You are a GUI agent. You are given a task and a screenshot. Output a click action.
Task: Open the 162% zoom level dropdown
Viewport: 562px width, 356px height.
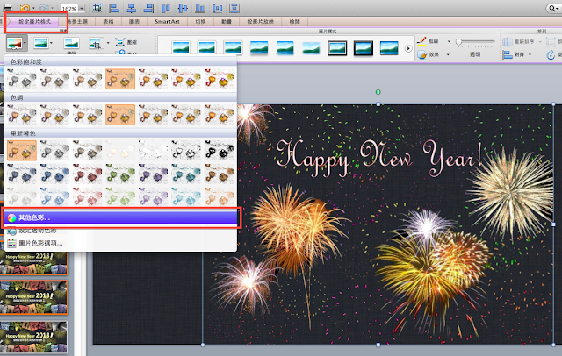pyautogui.click(x=82, y=8)
